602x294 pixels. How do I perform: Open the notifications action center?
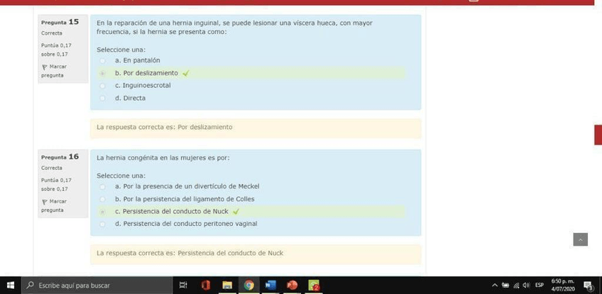(x=588, y=285)
